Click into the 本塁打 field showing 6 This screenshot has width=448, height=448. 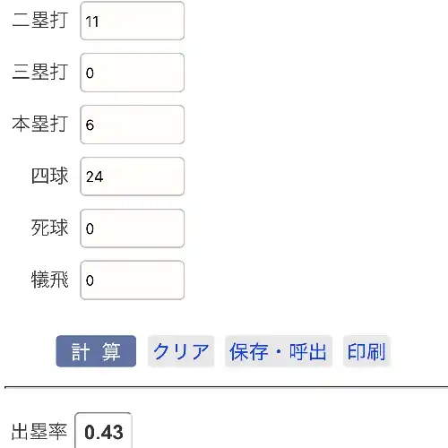(x=132, y=125)
